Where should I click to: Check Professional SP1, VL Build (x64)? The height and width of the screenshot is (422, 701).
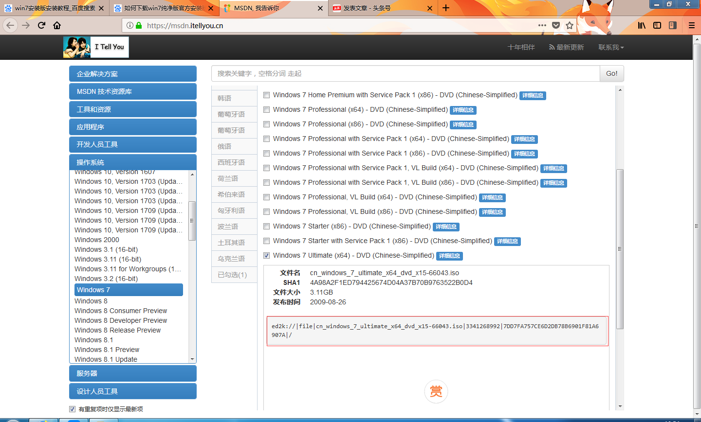267,168
